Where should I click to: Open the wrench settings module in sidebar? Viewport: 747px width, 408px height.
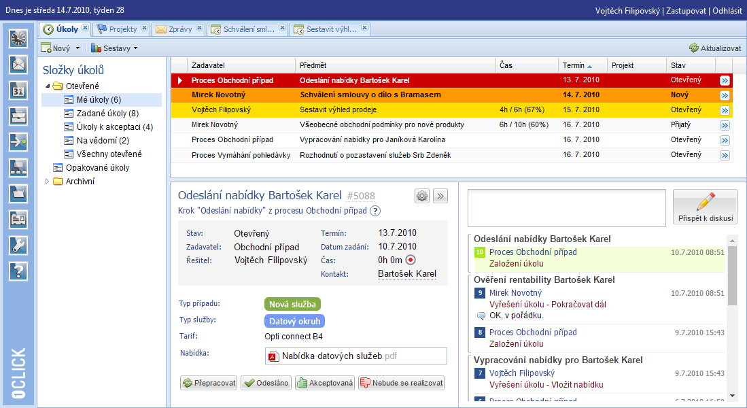tap(18, 245)
